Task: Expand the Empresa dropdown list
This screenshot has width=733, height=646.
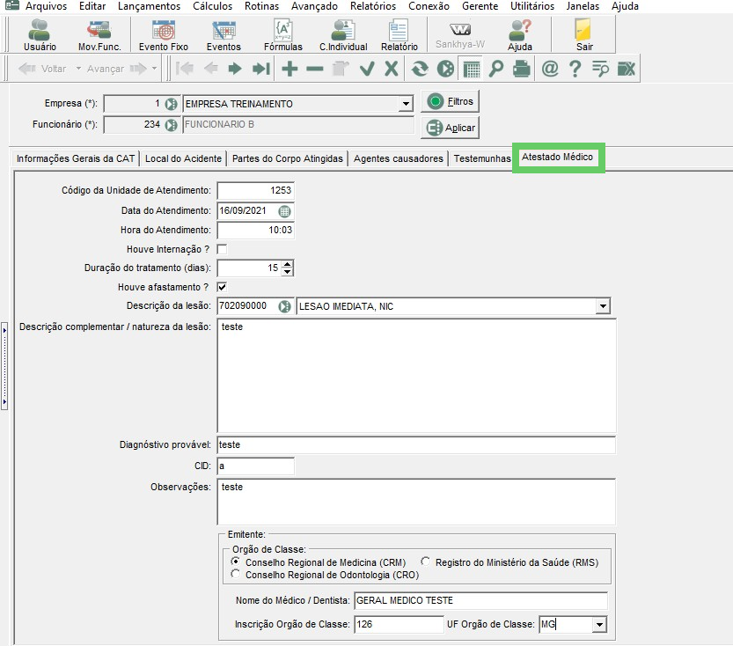Action: (x=406, y=104)
